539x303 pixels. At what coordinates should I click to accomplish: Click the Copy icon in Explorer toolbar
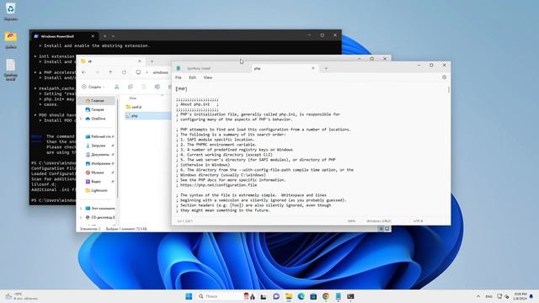[x=131, y=87]
